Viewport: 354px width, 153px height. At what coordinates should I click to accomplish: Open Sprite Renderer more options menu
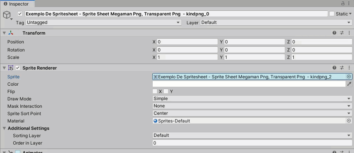(349, 68)
